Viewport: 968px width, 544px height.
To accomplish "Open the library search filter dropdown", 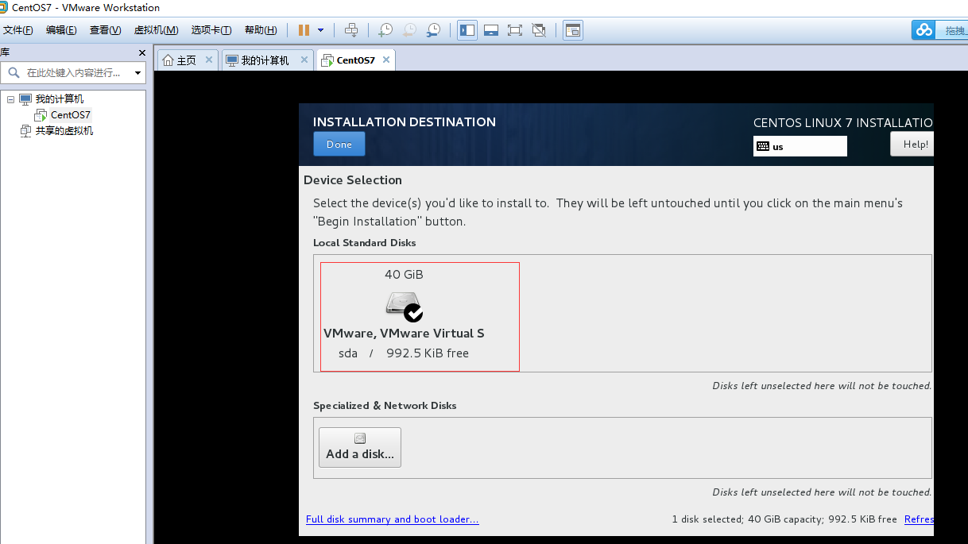I will point(137,73).
